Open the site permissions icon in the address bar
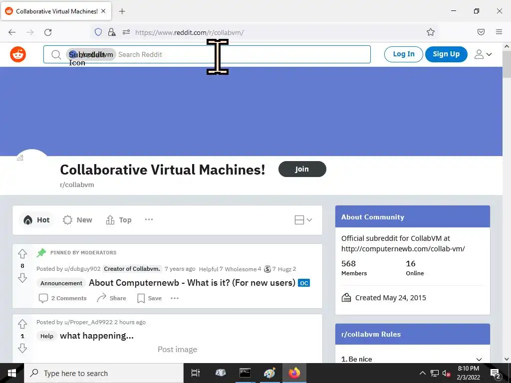Screen dimensions: 511x383 pyautogui.click(x=126, y=32)
